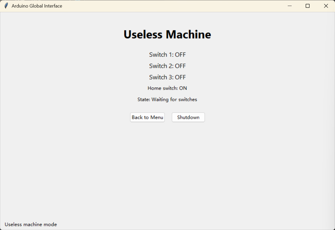
Task: Click the Back to Menu button
Action: (x=147, y=117)
